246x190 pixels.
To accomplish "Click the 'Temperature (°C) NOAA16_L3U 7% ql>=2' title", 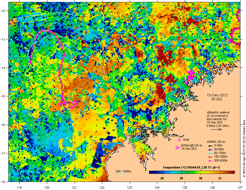I will [191, 168].
